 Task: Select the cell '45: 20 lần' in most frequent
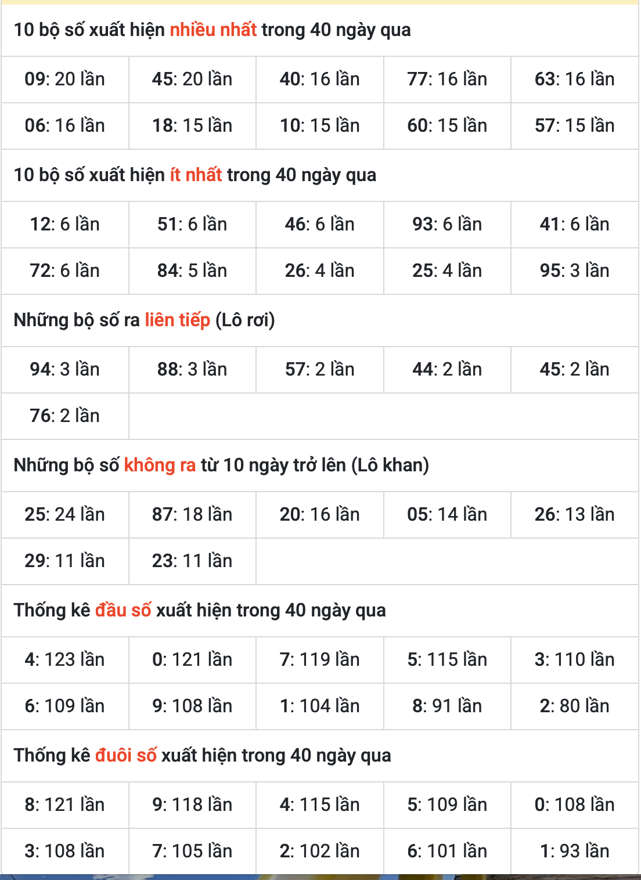[192, 80]
